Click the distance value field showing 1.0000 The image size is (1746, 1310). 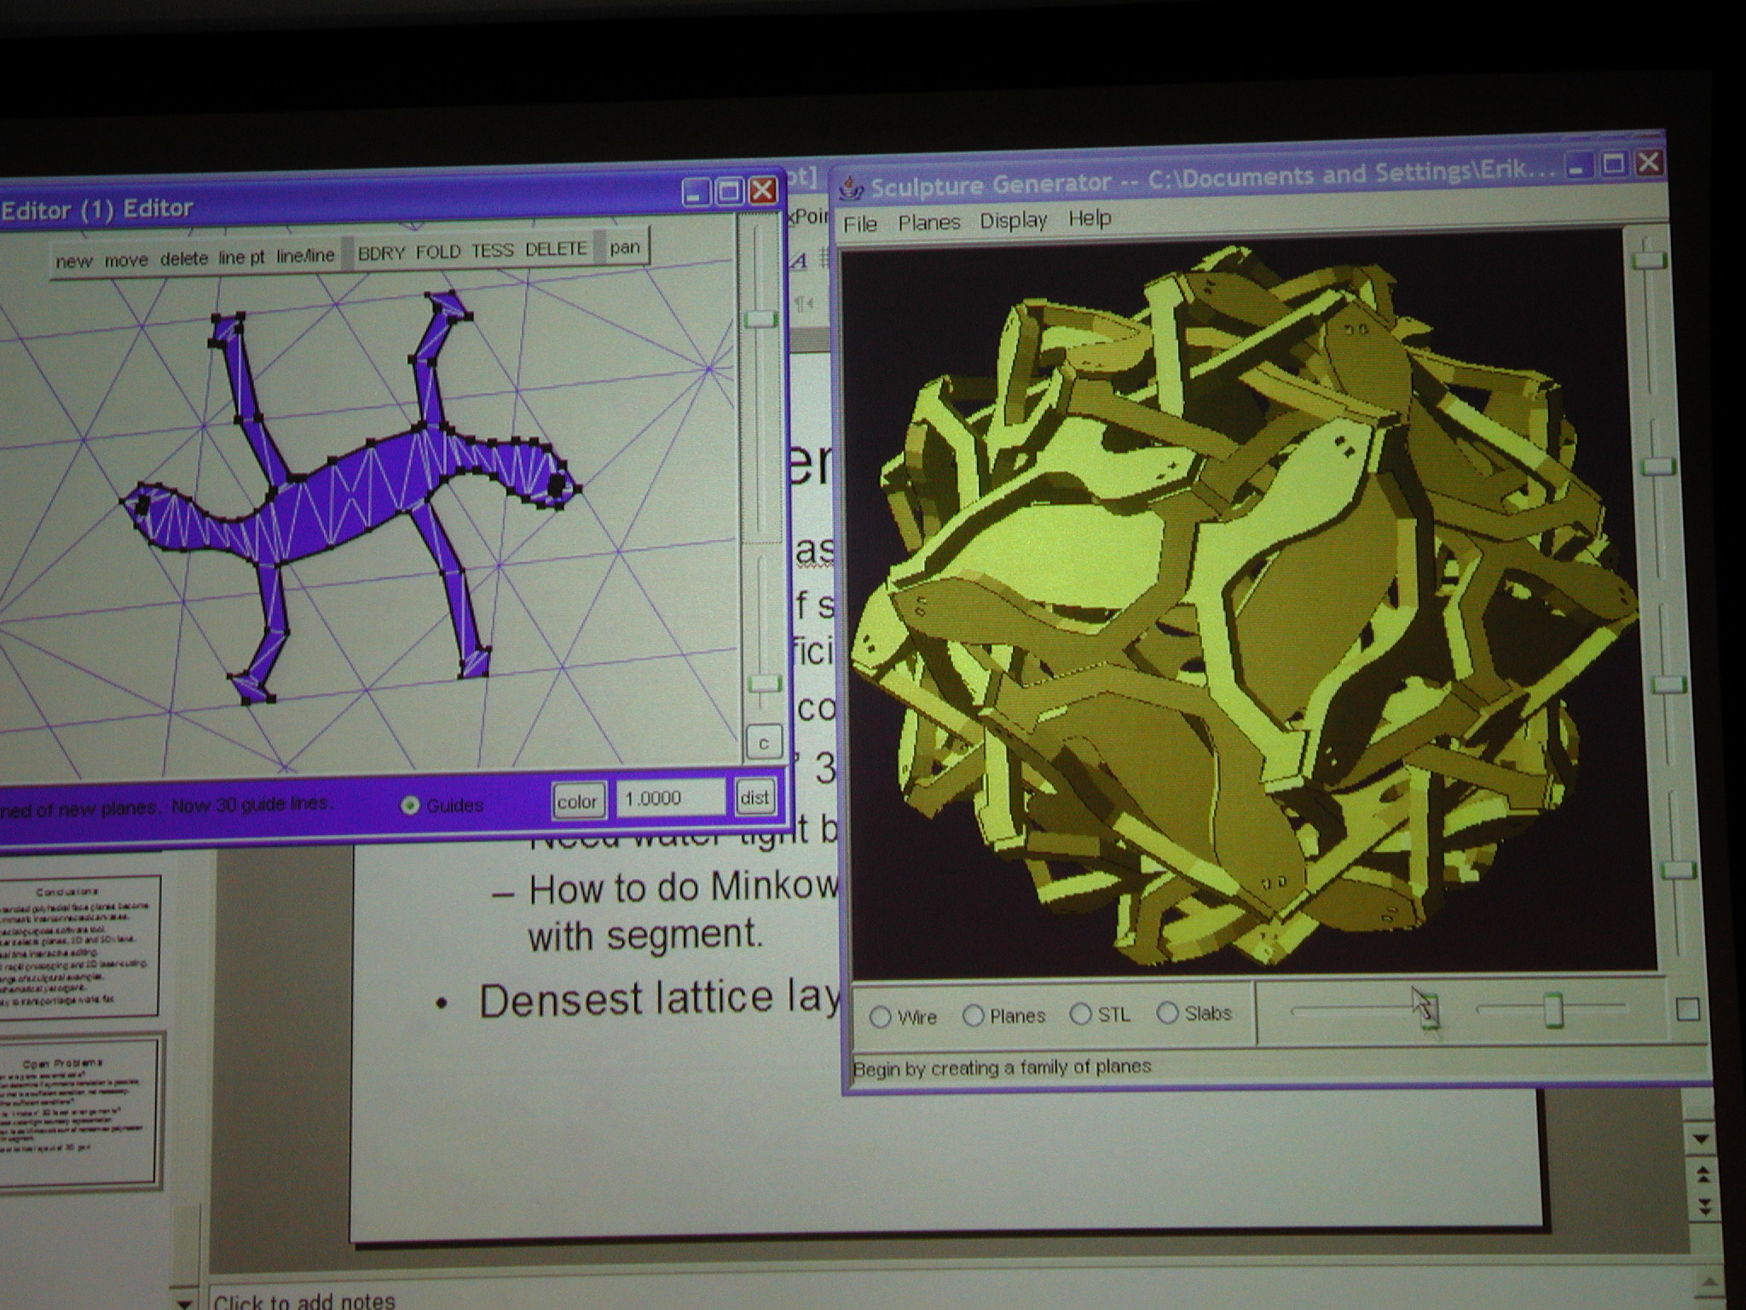pyautogui.click(x=670, y=799)
